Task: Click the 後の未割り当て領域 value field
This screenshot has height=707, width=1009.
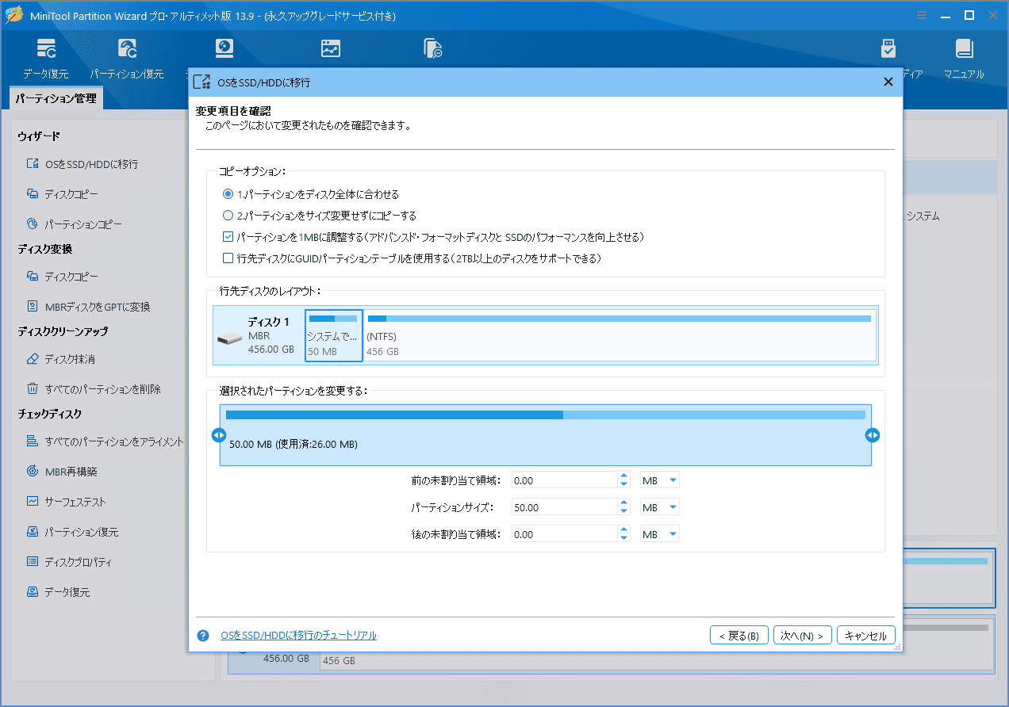Action: tap(564, 534)
